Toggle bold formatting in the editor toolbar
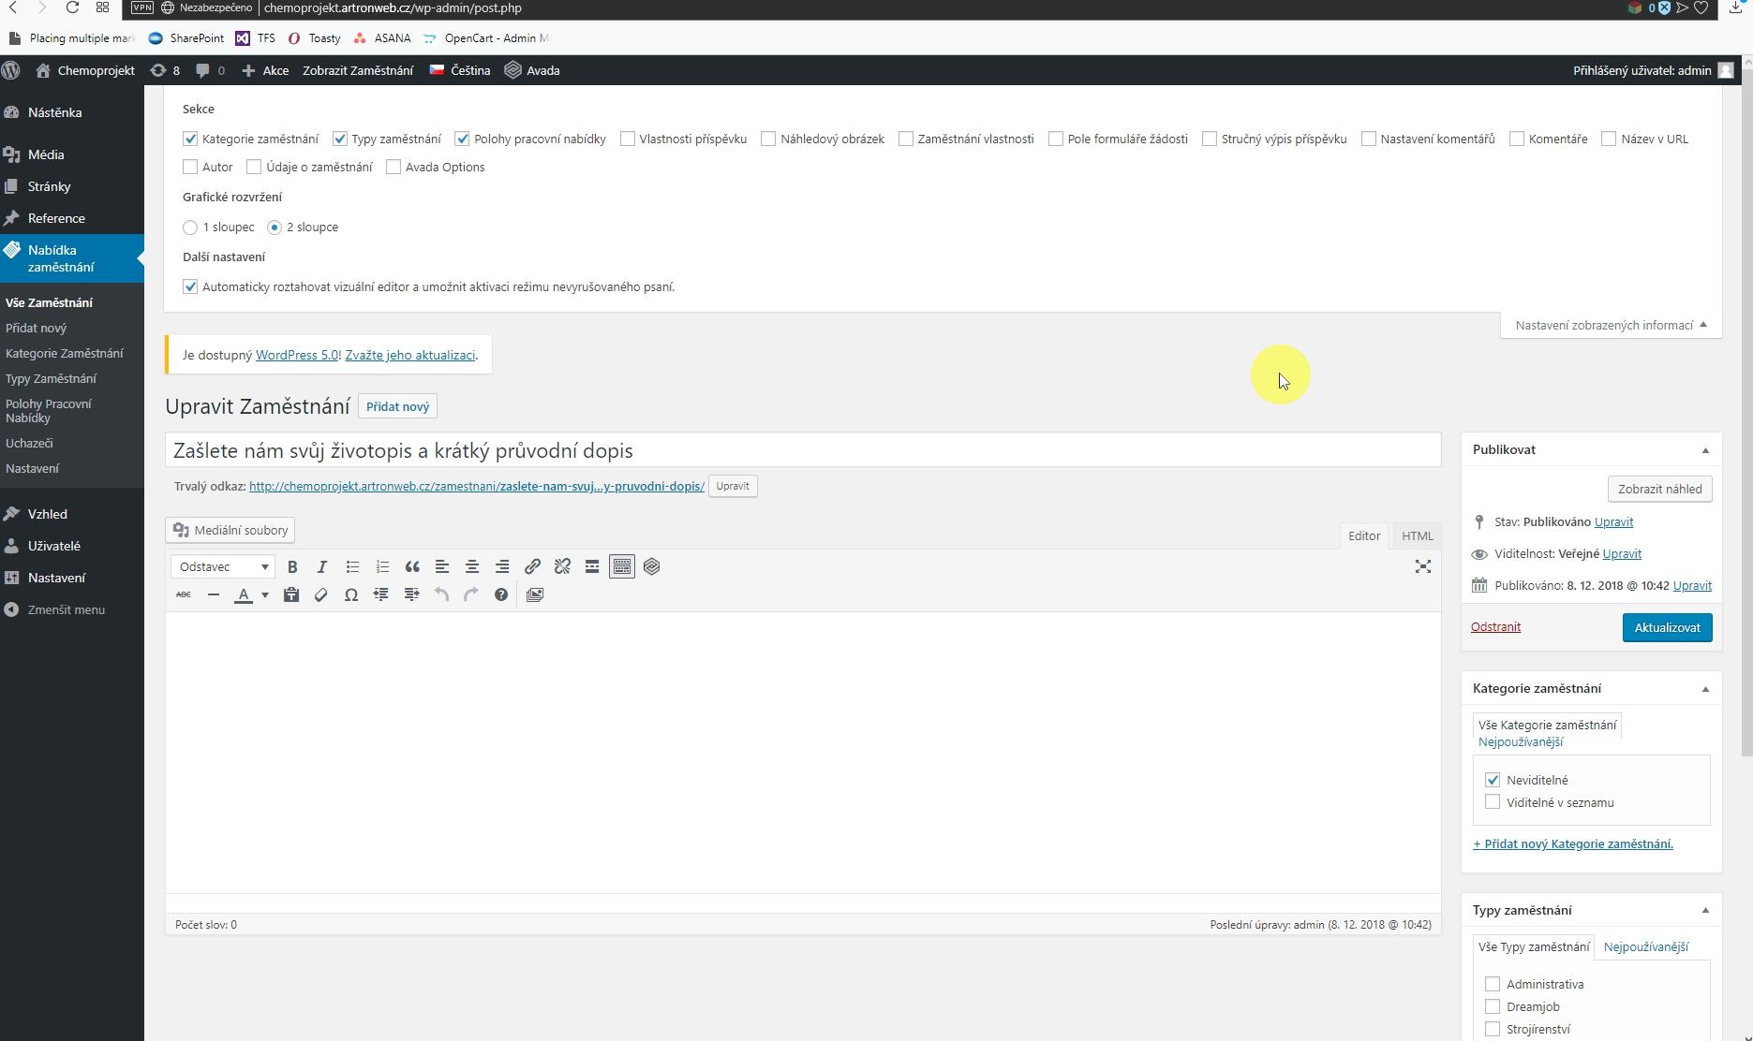Viewport: 1753px width, 1041px height. click(292, 567)
